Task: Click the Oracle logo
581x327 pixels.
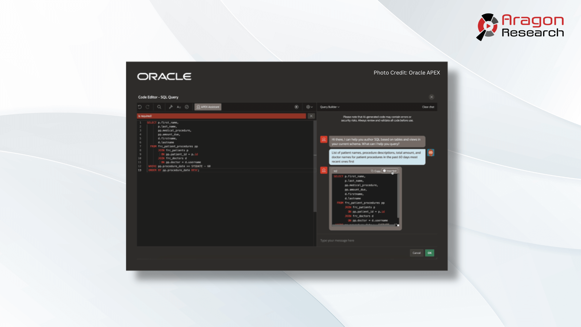Action: pyautogui.click(x=164, y=77)
